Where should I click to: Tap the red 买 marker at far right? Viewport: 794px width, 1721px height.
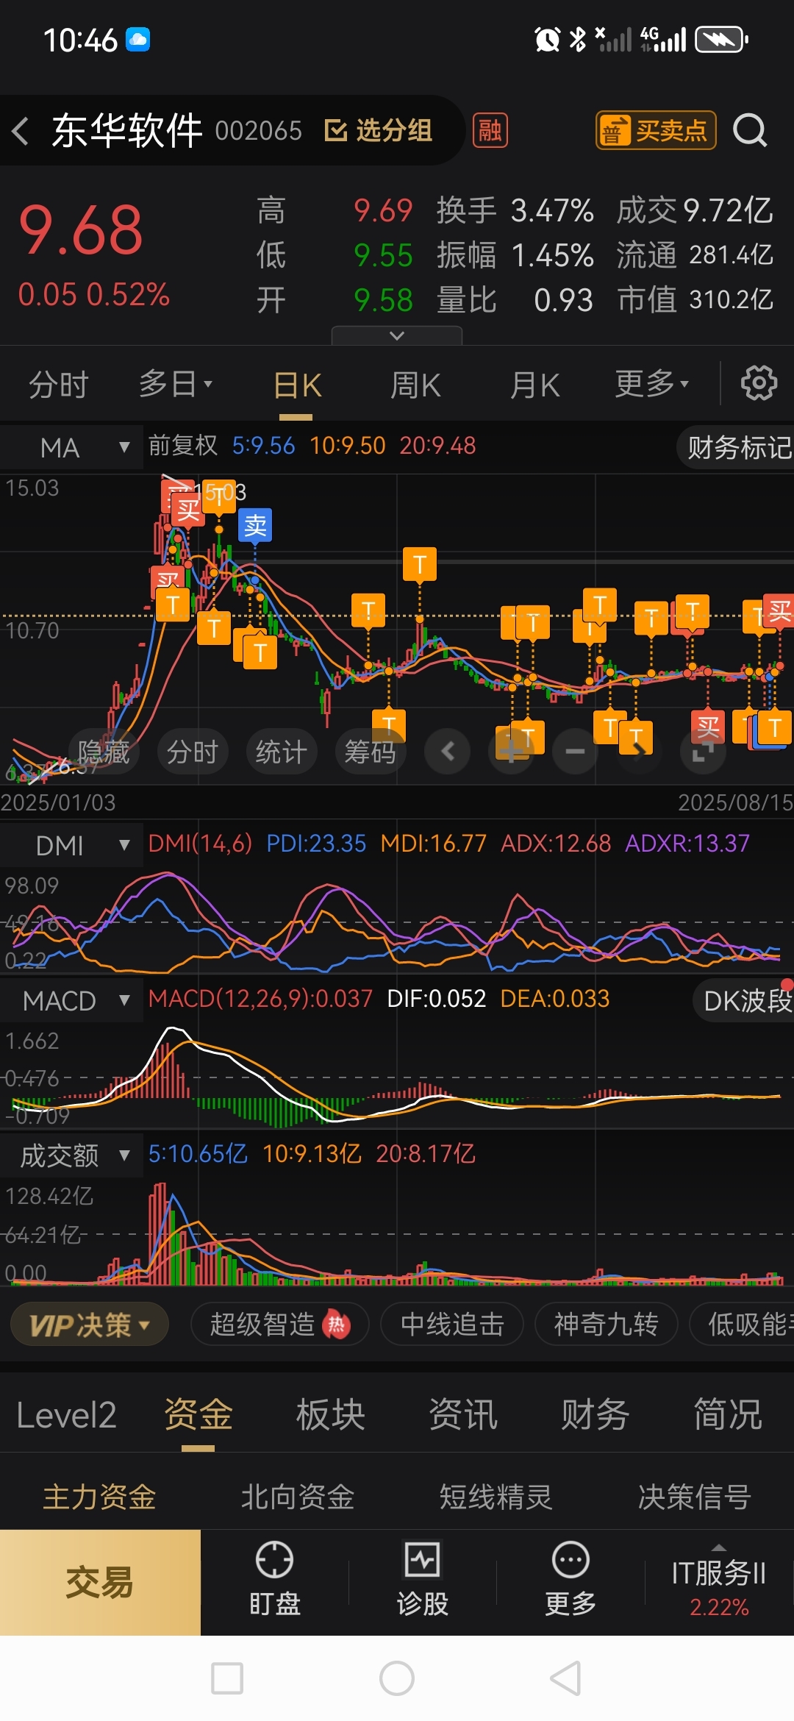click(779, 610)
